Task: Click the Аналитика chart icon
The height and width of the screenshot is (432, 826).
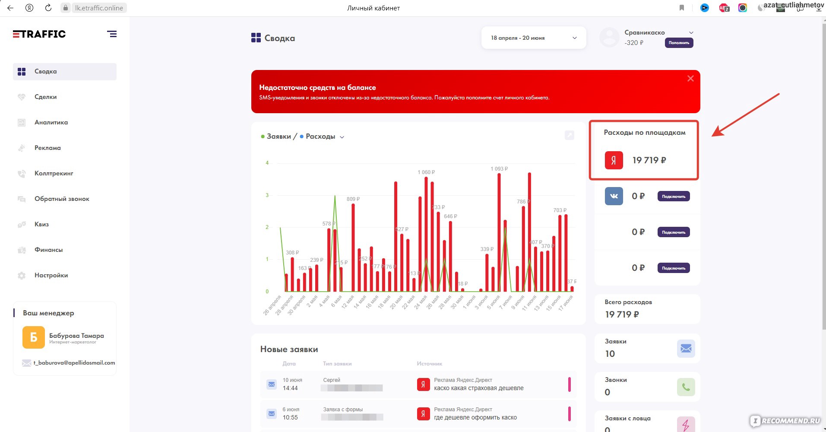Action: 22,123
